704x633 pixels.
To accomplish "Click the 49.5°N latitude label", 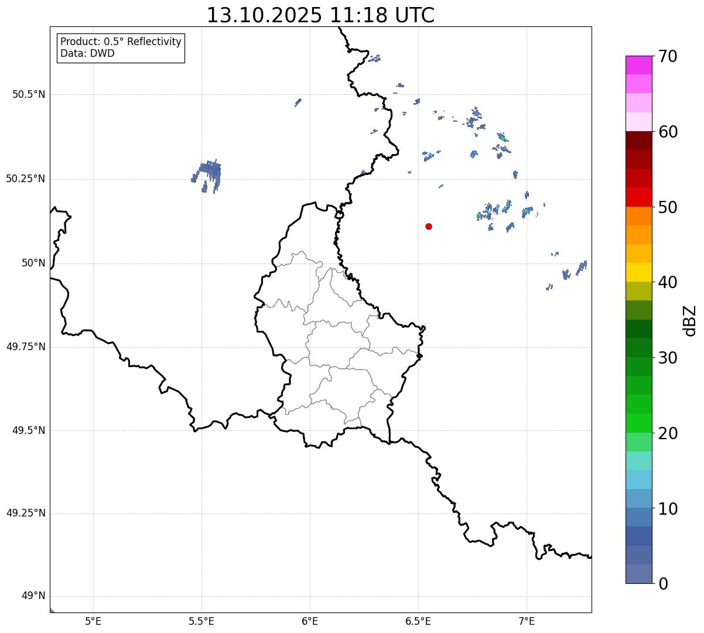I will [x=29, y=430].
